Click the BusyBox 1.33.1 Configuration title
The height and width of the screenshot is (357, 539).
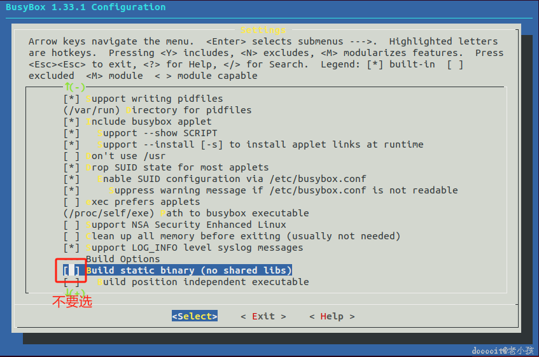(x=86, y=7)
